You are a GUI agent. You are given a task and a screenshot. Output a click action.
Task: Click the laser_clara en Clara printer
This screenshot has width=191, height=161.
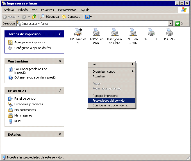pos(114,32)
